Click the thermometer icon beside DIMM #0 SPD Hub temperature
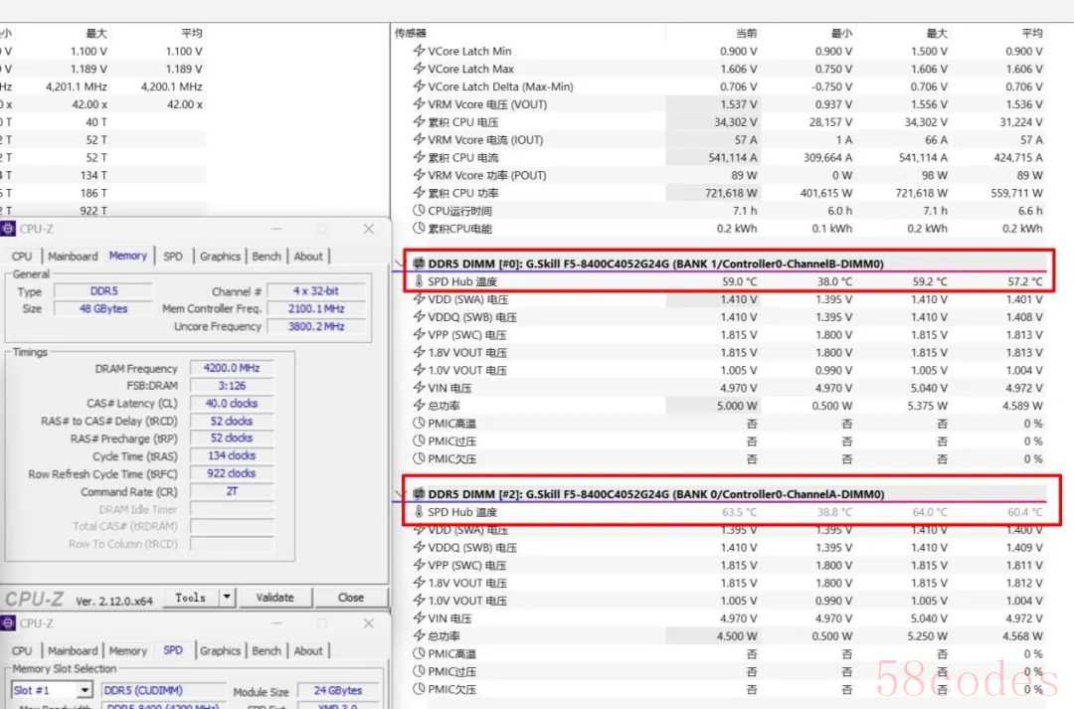Viewport: 1074px width, 709px height. click(419, 281)
